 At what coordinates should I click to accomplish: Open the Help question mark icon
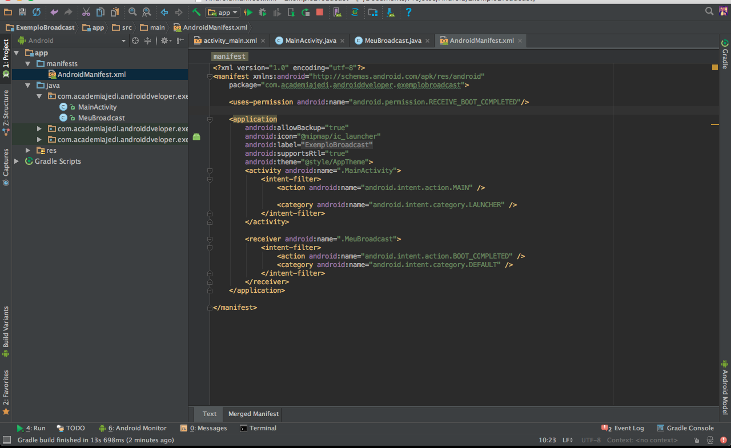coord(408,12)
